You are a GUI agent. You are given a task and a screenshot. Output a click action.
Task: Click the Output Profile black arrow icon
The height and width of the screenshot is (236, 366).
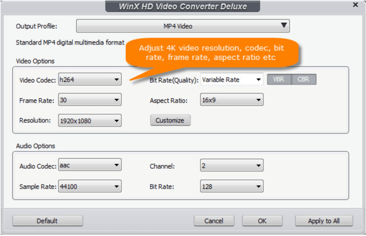[x=284, y=26]
